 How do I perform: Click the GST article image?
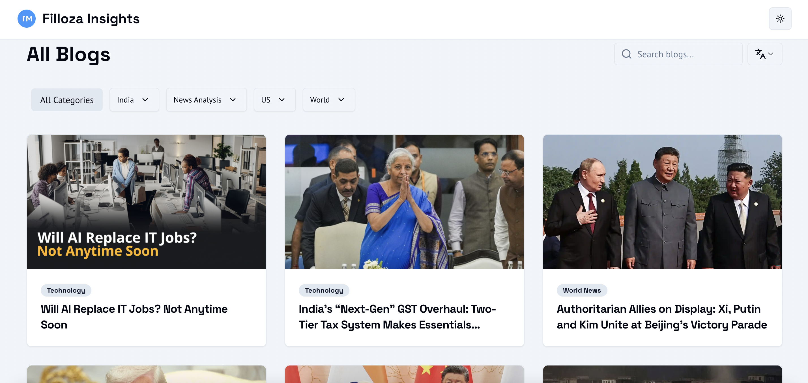pyautogui.click(x=404, y=202)
